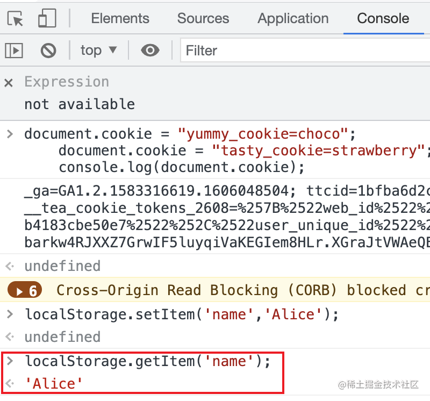Image resolution: width=430 pixels, height=401 pixels.
Task: Switch to the Sources tab
Action: (x=203, y=18)
